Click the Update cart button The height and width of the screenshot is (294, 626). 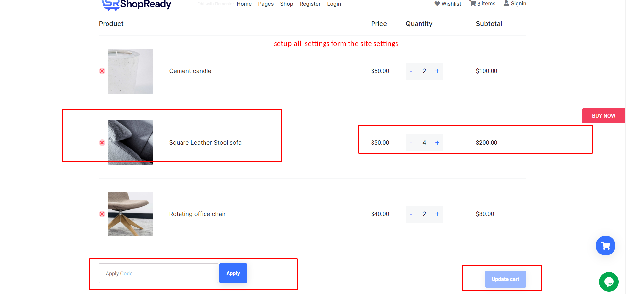coord(505,279)
